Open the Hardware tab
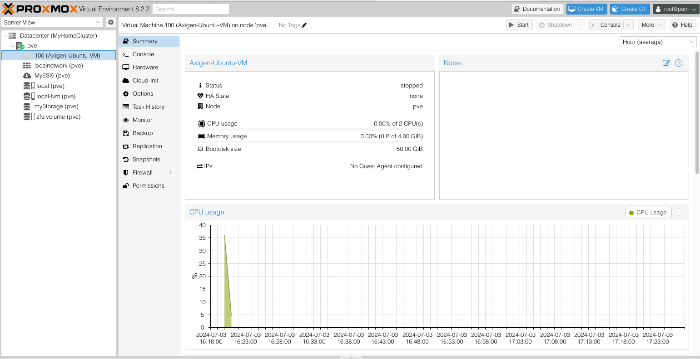Image resolution: width=700 pixels, height=359 pixels. pos(149,68)
